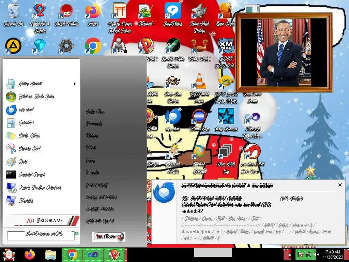
Task: Open Paint from the Start menu
Action: tap(41, 161)
